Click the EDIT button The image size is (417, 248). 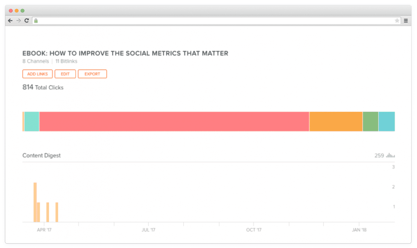click(65, 74)
